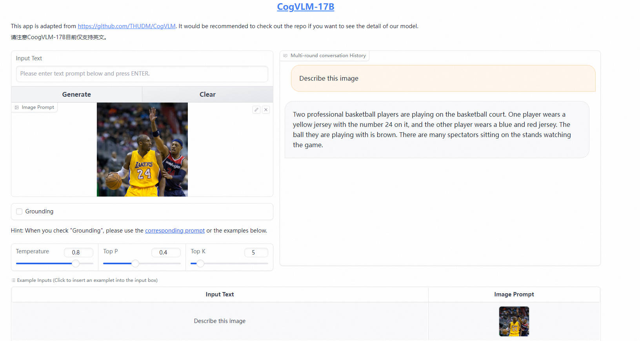Screen dimensions: 640x341
Task: Click the model's basketball description response
Action: [437, 130]
